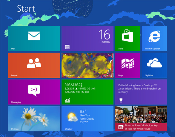Click the Desktop tile label
Image resolution: width=175 pixels, height=137 pixels.
point(15,129)
